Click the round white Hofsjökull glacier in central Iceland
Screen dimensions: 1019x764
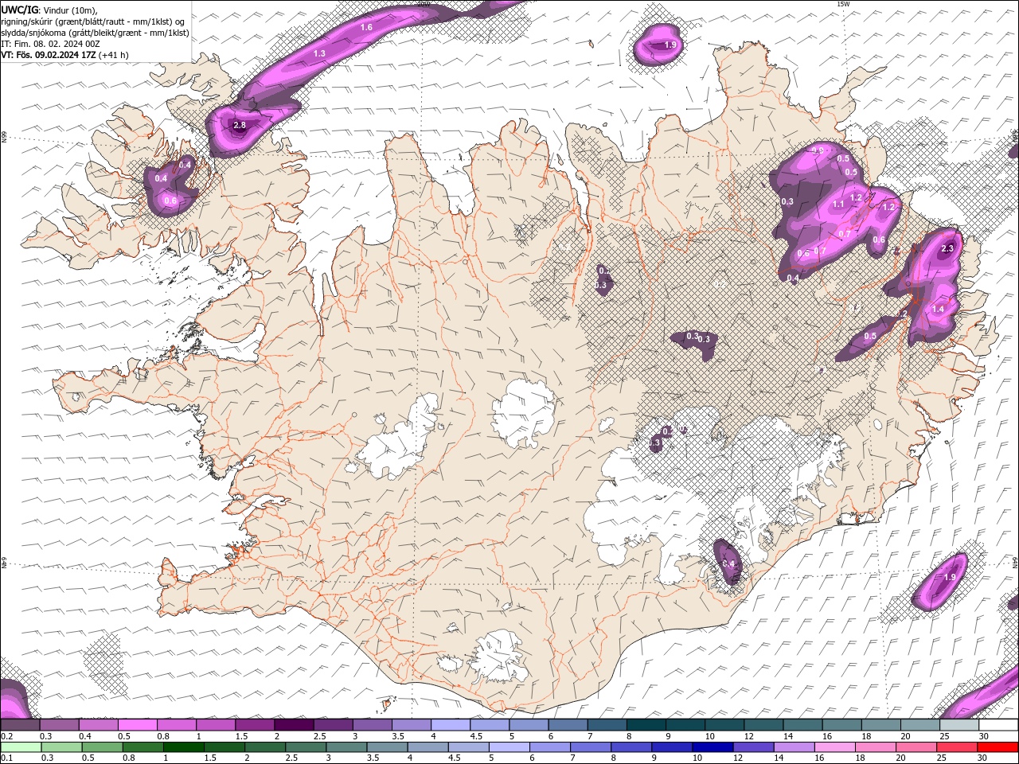pyautogui.click(x=524, y=414)
